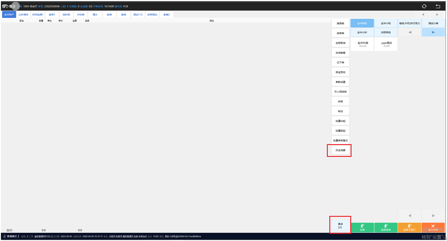This screenshot has width=447, height=241.
Task: Click the 批量单菜备注 button
Action: coord(340,140)
